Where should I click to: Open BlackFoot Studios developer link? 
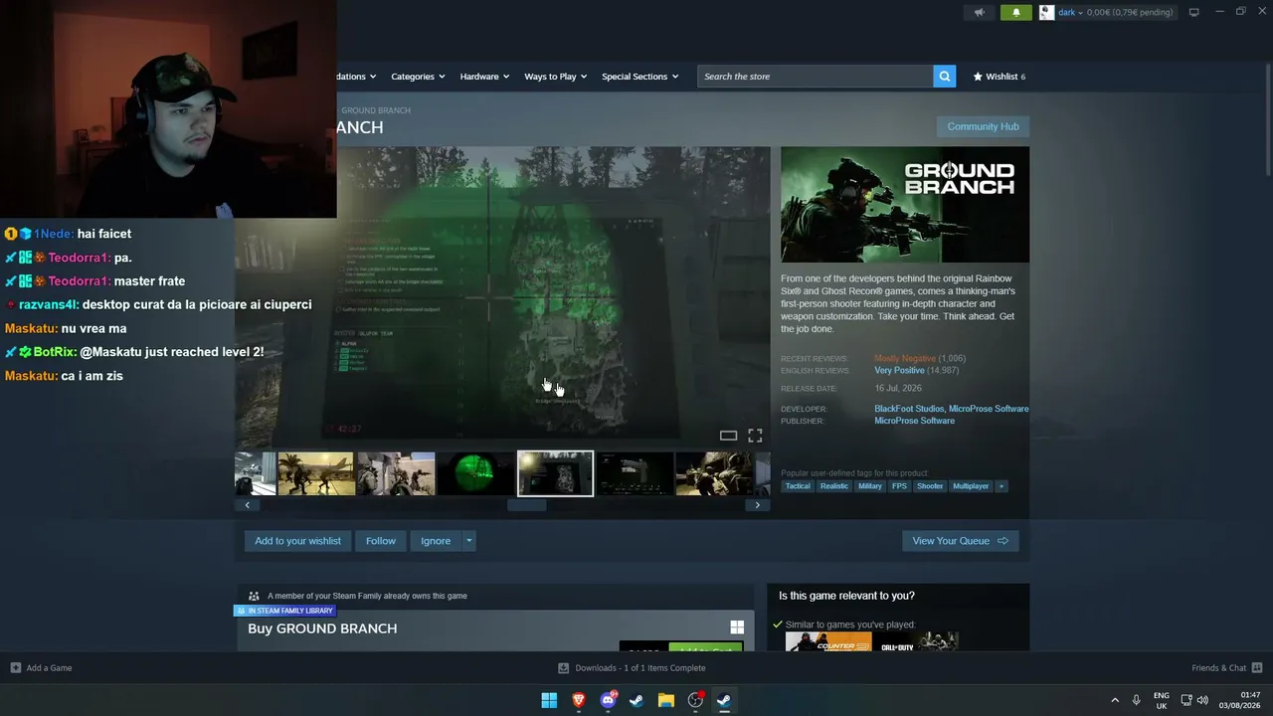tap(909, 409)
